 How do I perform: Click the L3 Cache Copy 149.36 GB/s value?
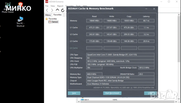[x=129, y=41]
